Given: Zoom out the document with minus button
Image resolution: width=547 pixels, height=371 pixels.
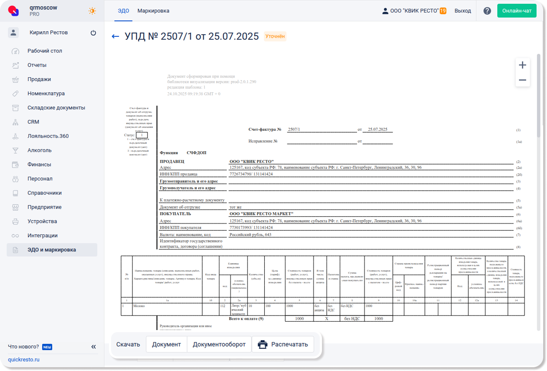Looking at the screenshot, I should pyautogui.click(x=522, y=80).
